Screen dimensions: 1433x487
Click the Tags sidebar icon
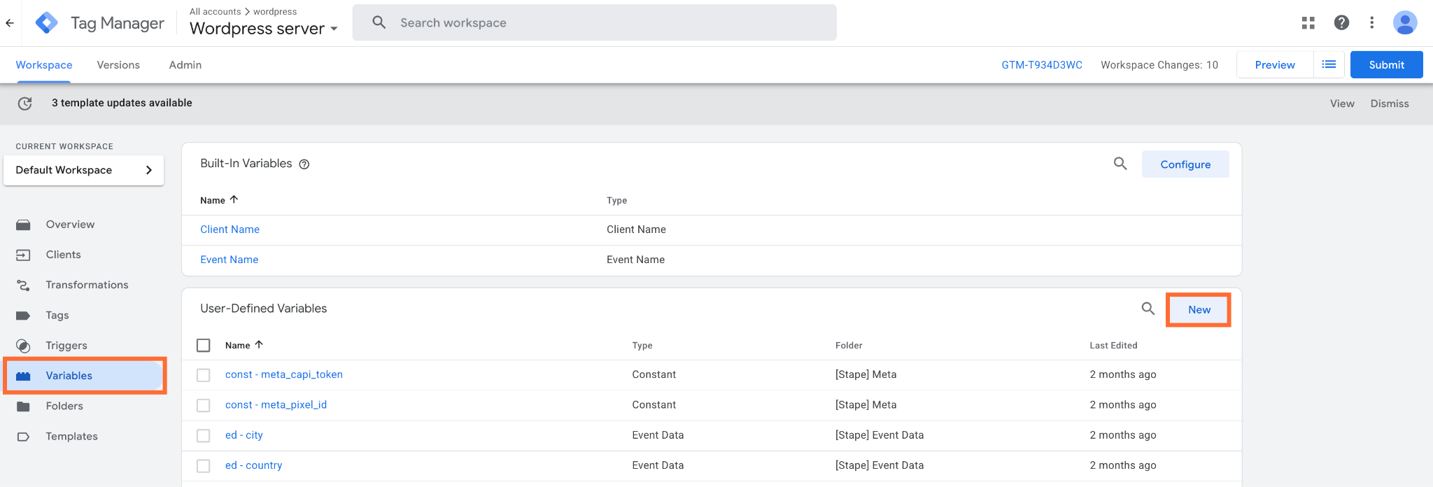[23, 316]
